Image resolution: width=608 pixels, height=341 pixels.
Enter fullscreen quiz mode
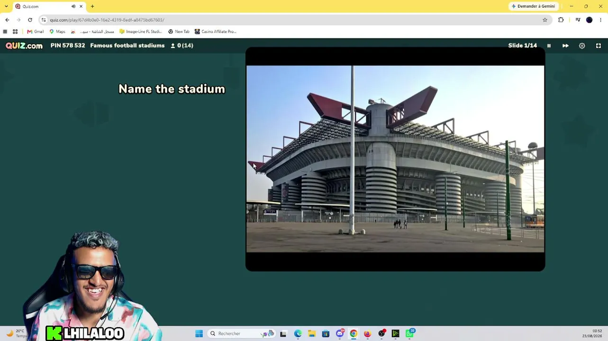pos(599,45)
